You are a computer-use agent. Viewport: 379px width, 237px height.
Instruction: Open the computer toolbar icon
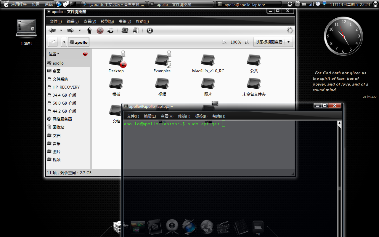pyautogui.click(x=136, y=30)
